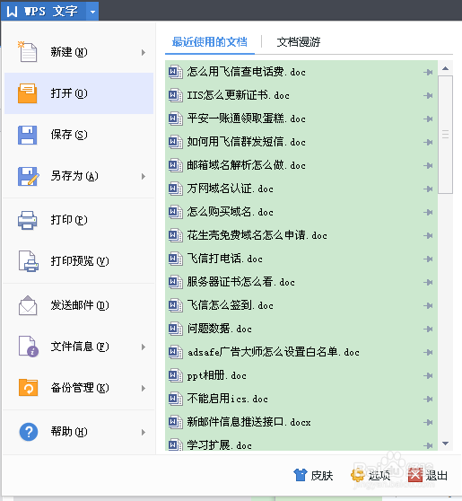Click the Send Mail (发送邮件) envelope icon

28,305
